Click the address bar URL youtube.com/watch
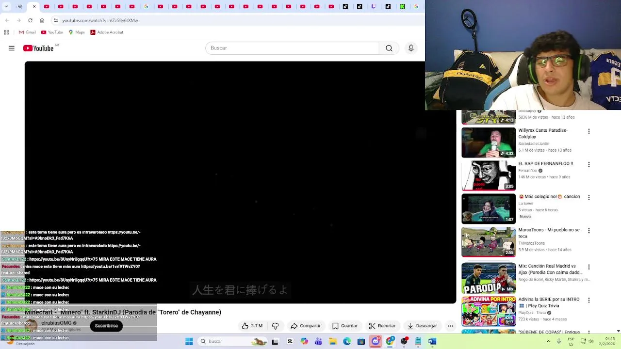This screenshot has width=621, height=349. coord(100,20)
